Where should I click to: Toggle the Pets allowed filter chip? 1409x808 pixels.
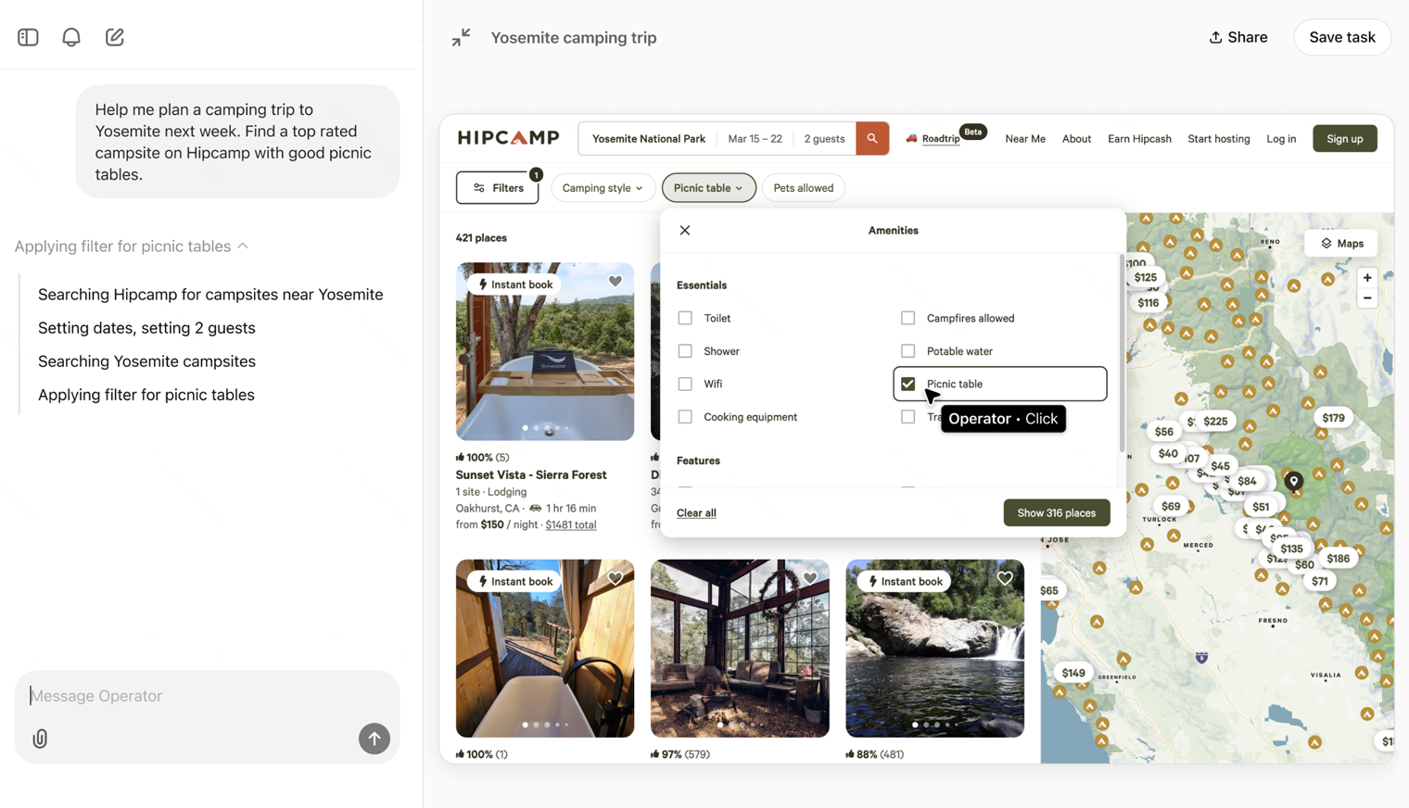803,188
